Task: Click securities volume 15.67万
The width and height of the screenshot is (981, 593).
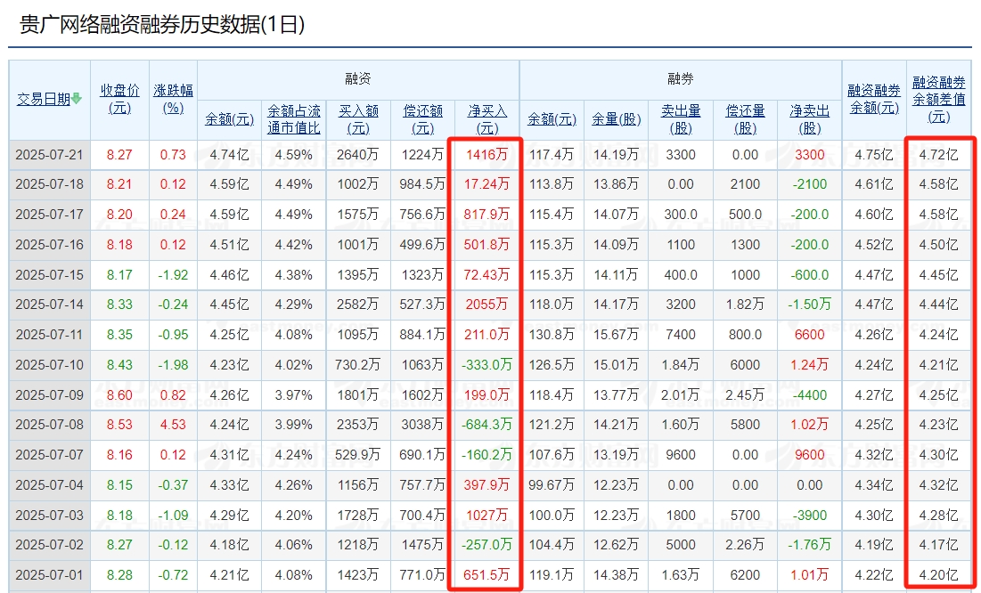Action: tap(617, 335)
